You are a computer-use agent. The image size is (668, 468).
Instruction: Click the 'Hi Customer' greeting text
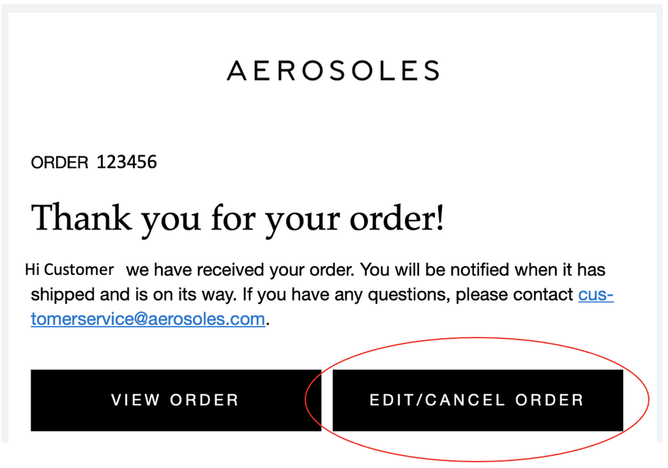[69, 269]
